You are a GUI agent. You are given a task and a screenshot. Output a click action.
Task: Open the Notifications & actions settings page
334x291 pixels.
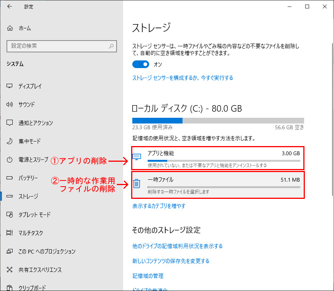tap(36, 123)
